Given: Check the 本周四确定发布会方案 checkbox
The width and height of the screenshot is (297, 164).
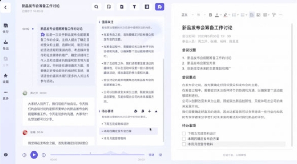Looking at the screenshot, I should coord(184,139).
